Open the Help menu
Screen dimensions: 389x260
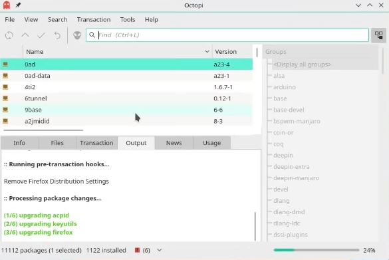pyautogui.click(x=152, y=19)
